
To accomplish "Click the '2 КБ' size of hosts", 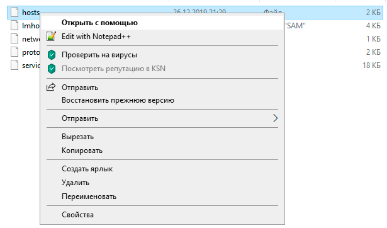I will [373, 13].
